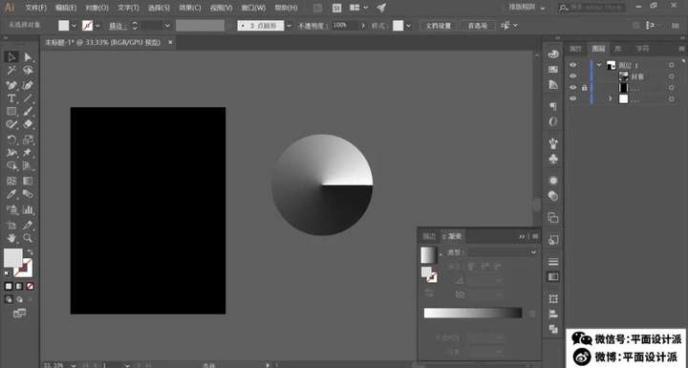This screenshot has width=688, height=368.
Task: Select the Line Segment tool
Action: (28, 97)
